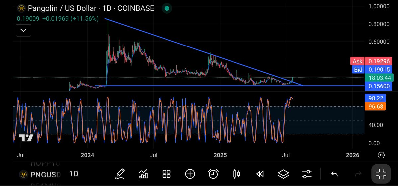Click the +11.56% change value
The height and width of the screenshot is (186, 398).
84,19
